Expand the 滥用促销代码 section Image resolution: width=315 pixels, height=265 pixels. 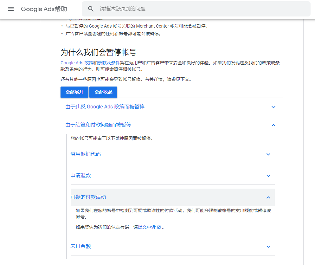click(268, 154)
